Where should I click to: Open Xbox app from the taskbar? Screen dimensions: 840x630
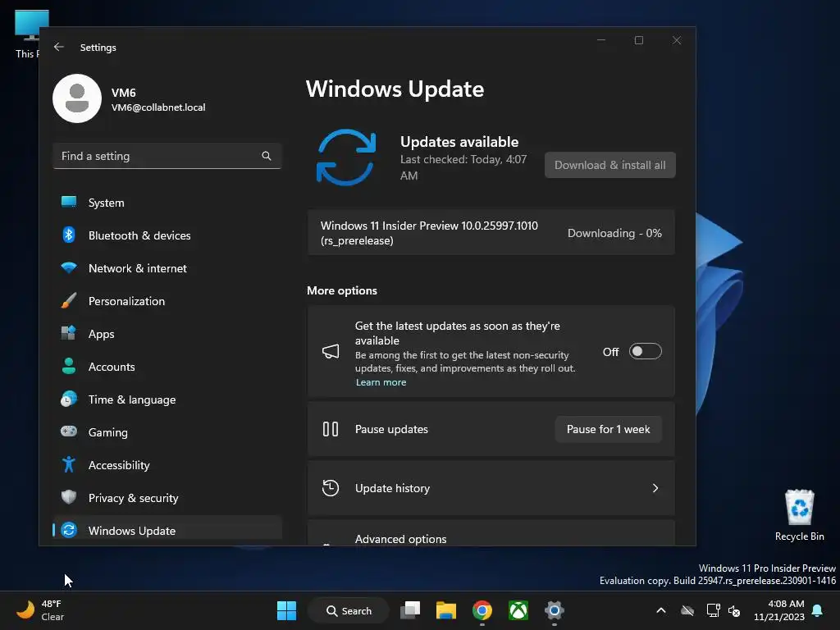tap(518, 610)
